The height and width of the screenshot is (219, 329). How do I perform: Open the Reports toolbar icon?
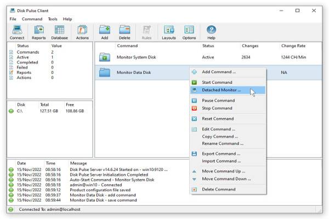click(x=38, y=32)
